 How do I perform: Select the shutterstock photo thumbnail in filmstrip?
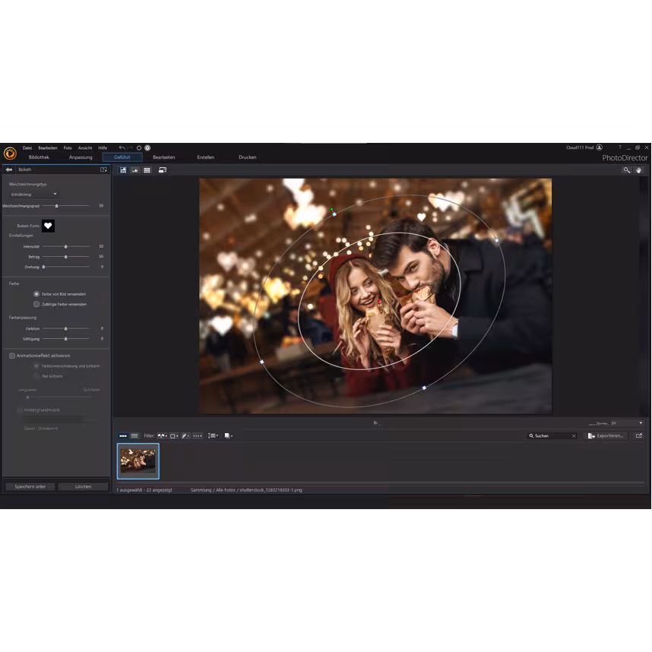(138, 461)
